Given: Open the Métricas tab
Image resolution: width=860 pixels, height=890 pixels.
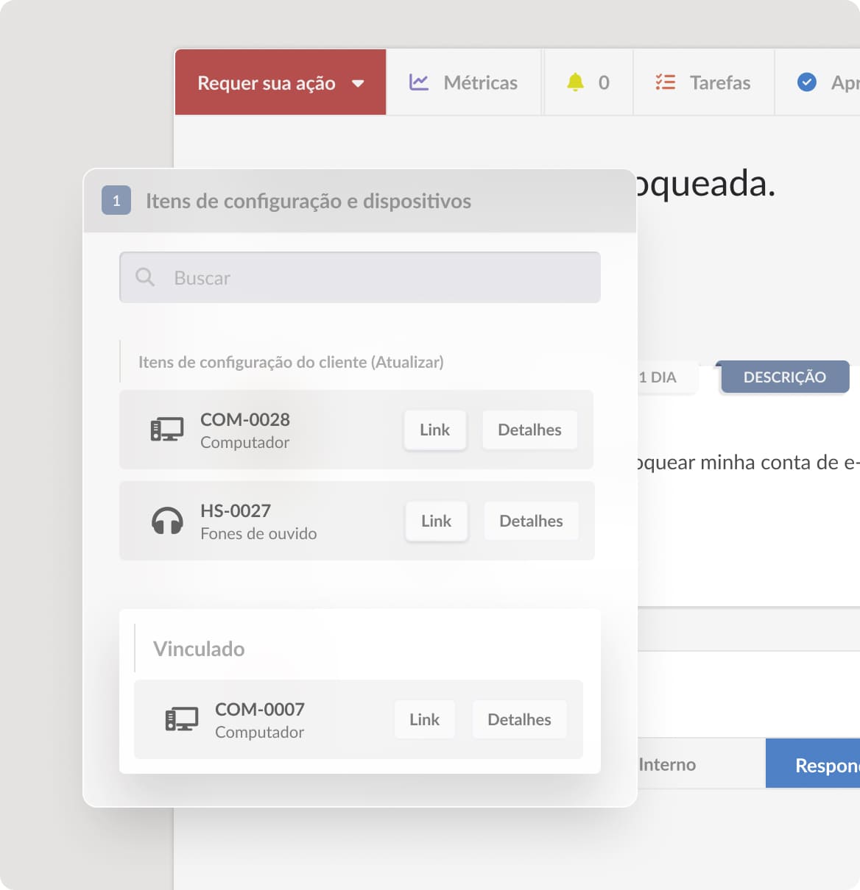Looking at the screenshot, I should [x=464, y=82].
